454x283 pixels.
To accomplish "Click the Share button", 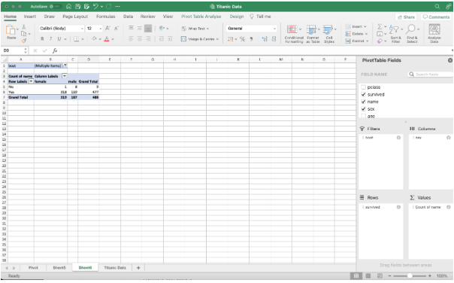I will click(x=406, y=17).
